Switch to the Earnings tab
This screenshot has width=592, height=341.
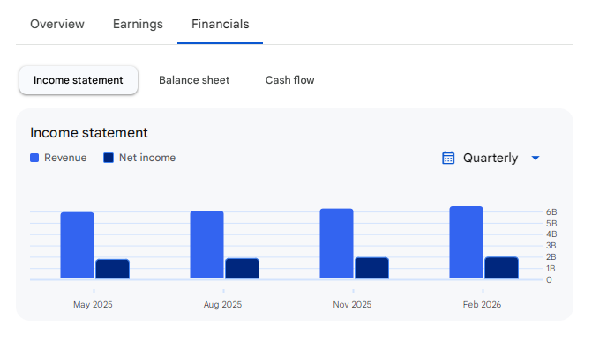[x=138, y=24]
